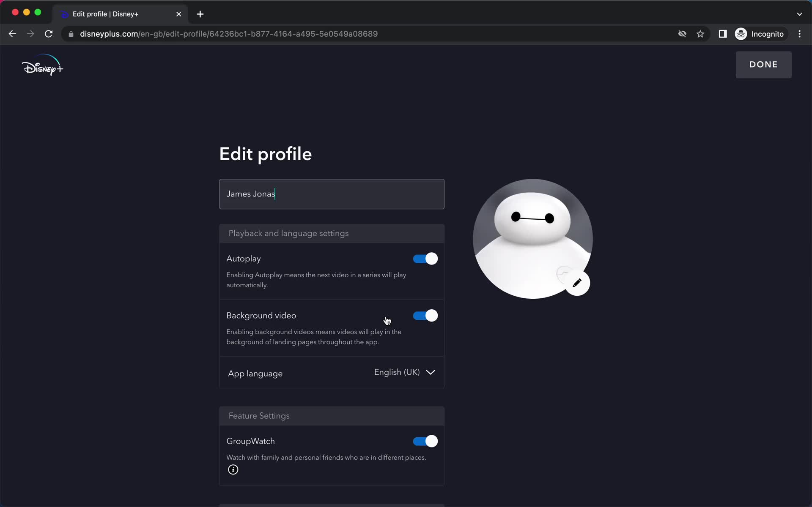Image resolution: width=812 pixels, height=507 pixels.
Task: Click the Autoplay description text
Action: pos(316,280)
